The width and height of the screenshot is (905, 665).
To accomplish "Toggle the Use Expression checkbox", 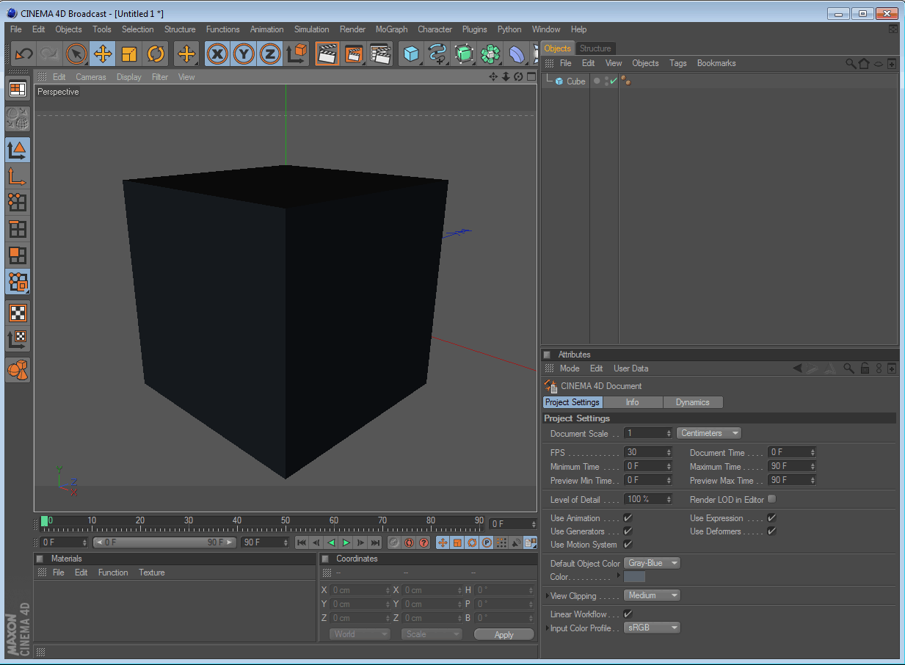I will coord(772,518).
